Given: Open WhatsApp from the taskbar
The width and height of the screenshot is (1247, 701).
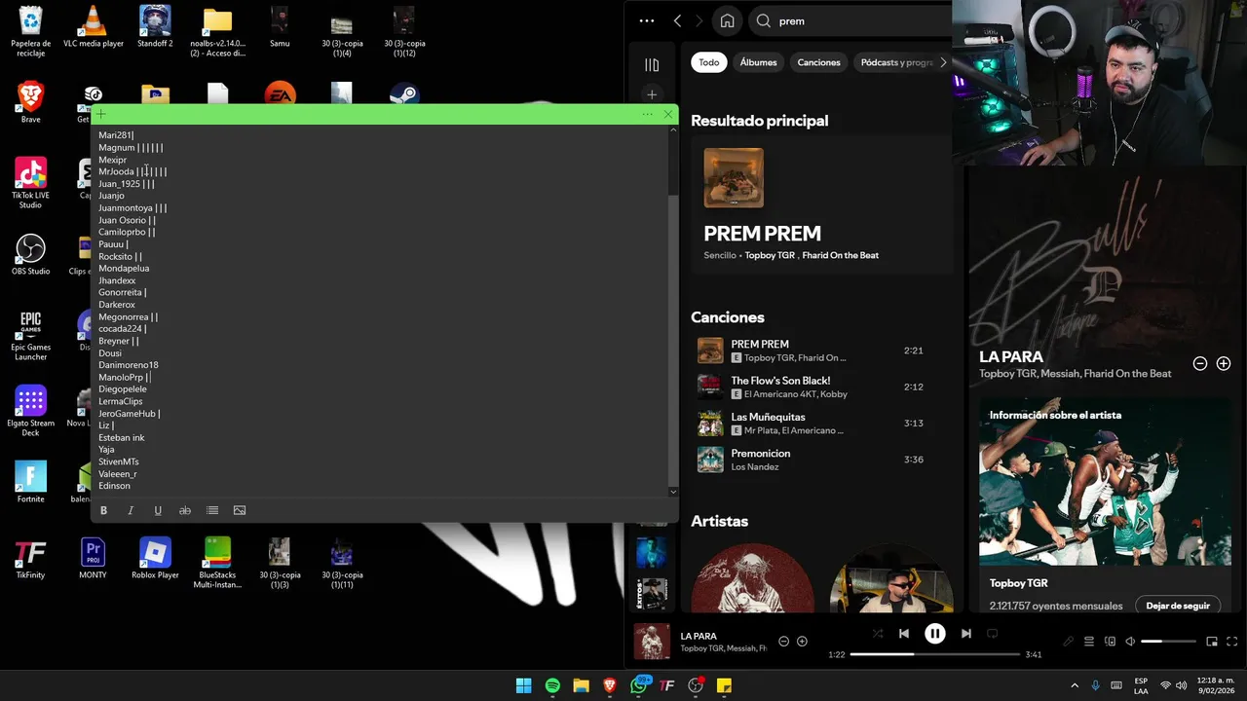Looking at the screenshot, I should click(x=639, y=685).
